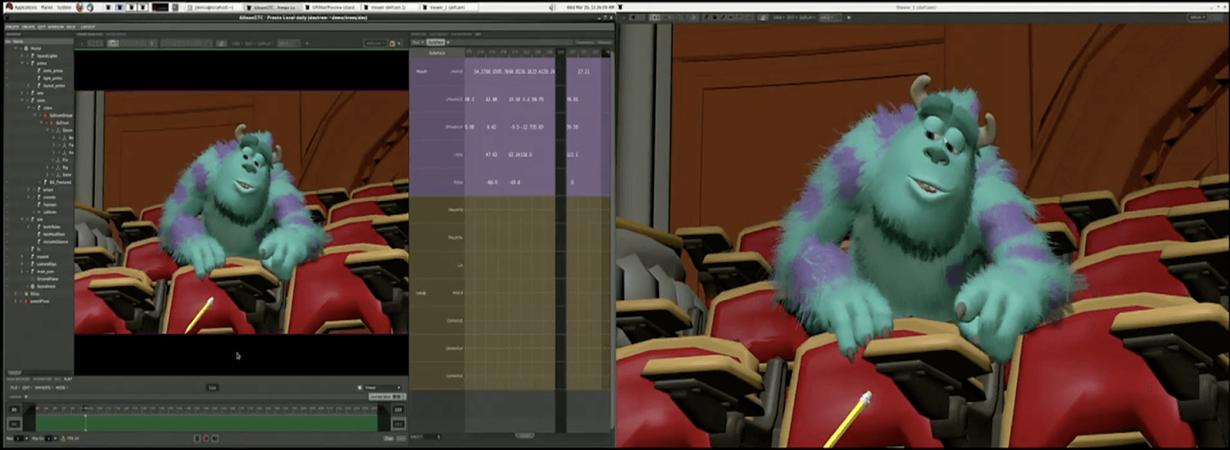
Task: Click the playback button right of record
Action: [x=215, y=438]
